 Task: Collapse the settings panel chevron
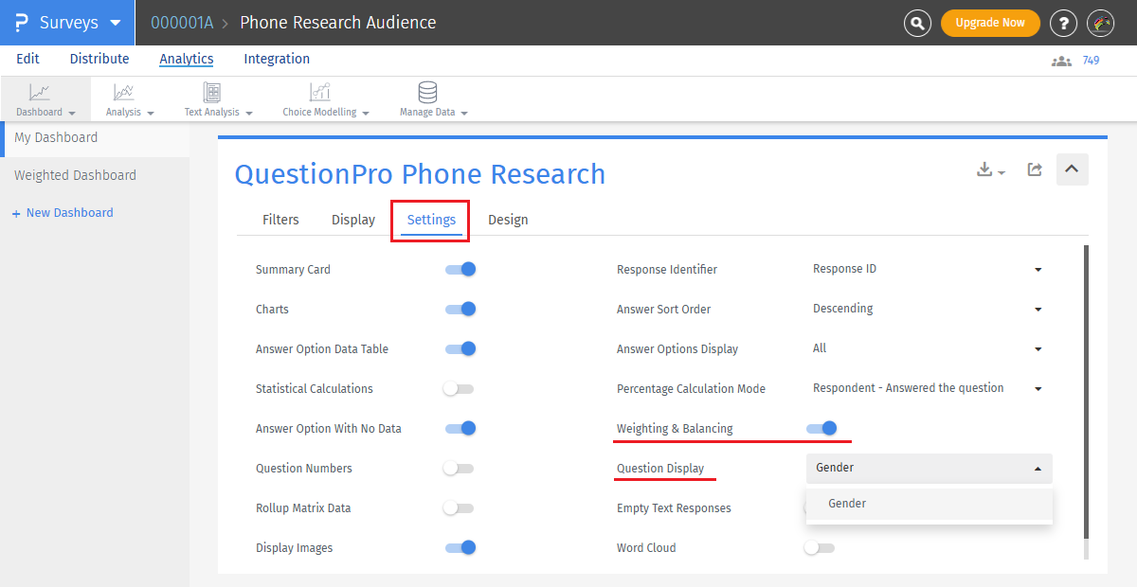pos(1072,169)
